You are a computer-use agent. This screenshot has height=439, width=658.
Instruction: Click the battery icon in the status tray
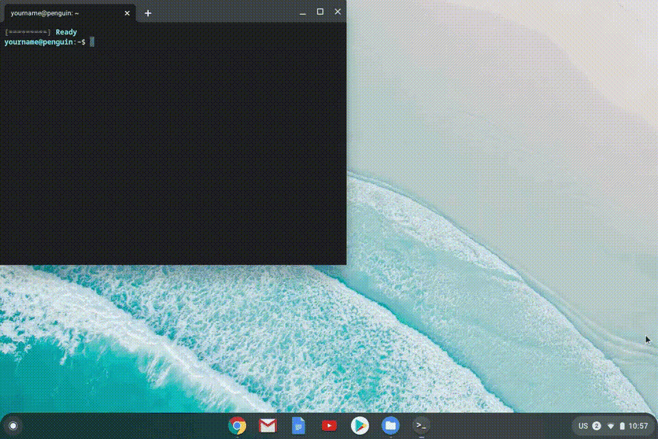click(622, 425)
